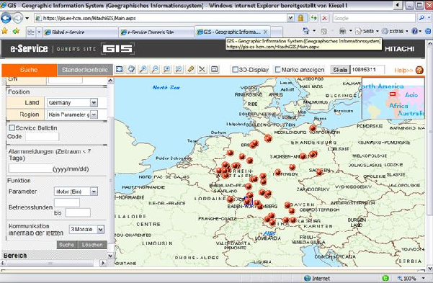Screen dimensions: 433x283
Task: Open recent pages dropdown beside Forward
Action: click(x=27, y=18)
